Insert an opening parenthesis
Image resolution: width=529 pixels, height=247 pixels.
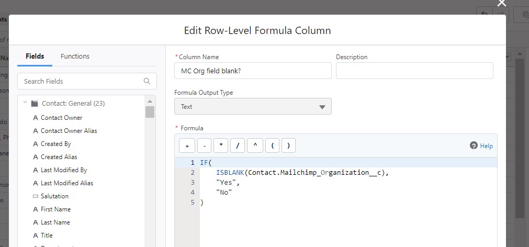(272, 146)
